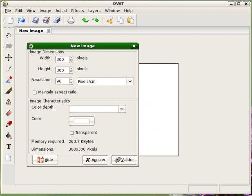This screenshot has height=196, width=252.
Task: Open the white Color swatch picker
Action: pyautogui.click(x=82, y=121)
